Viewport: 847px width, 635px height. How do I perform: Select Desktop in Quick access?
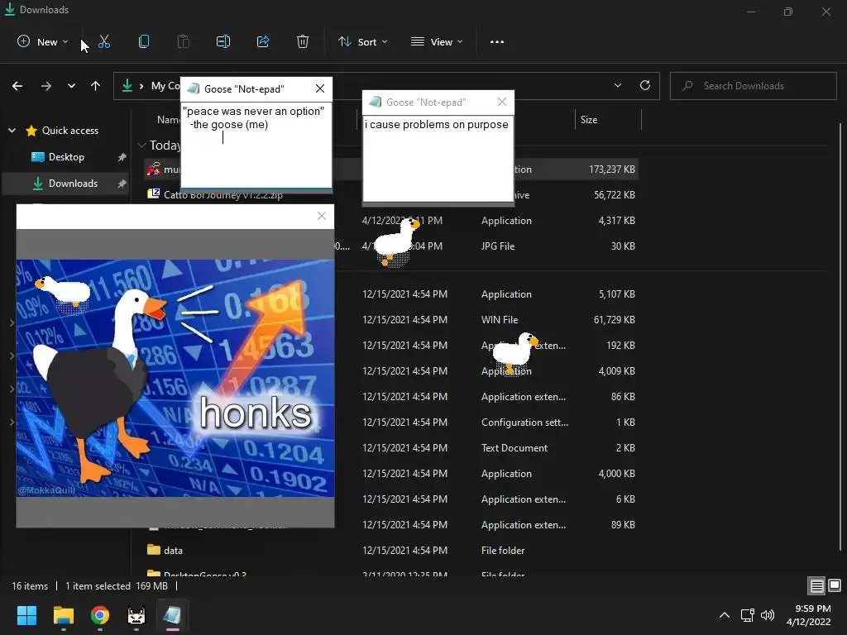(66, 157)
